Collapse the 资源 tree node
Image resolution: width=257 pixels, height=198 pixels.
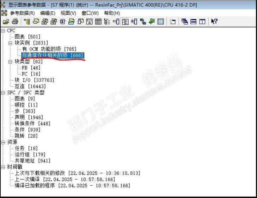[x=3, y=142]
